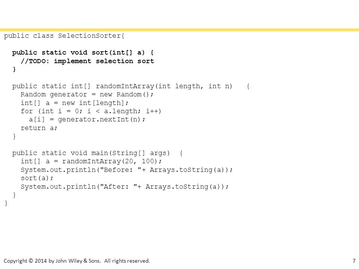Click the sort method declaration line

tap(83, 53)
